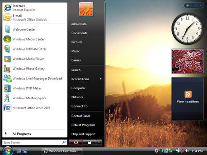Click the power sleep button
207x155 pixels.
[x=76, y=142]
